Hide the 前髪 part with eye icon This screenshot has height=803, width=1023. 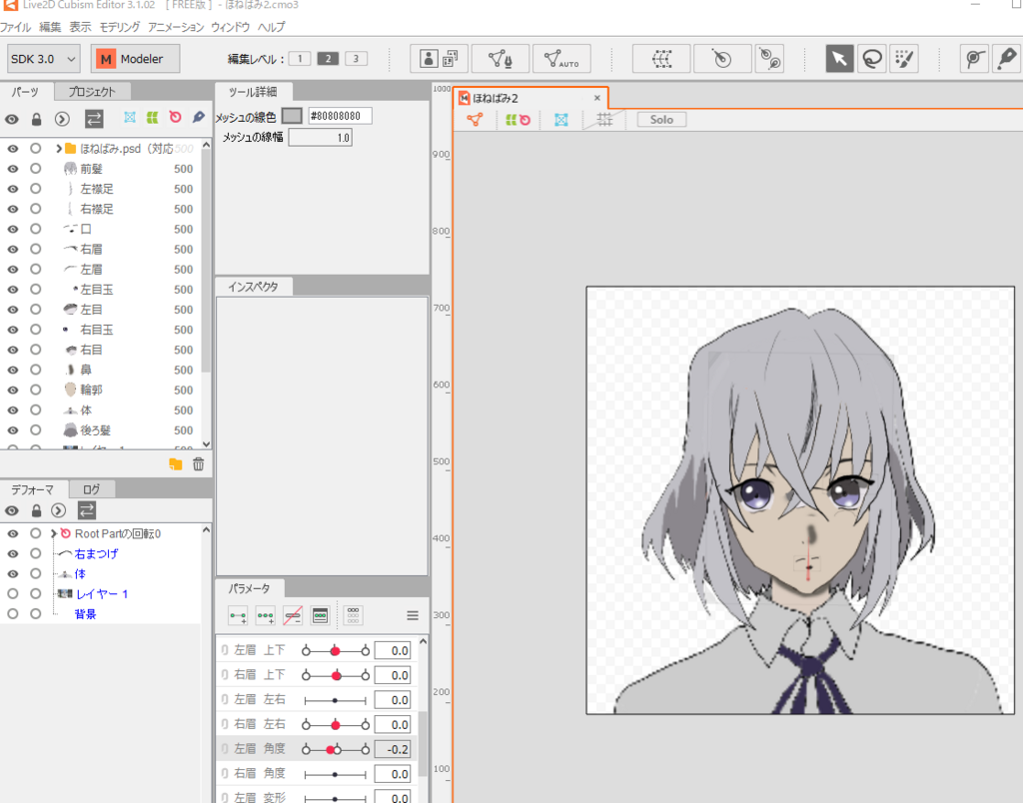coord(12,169)
